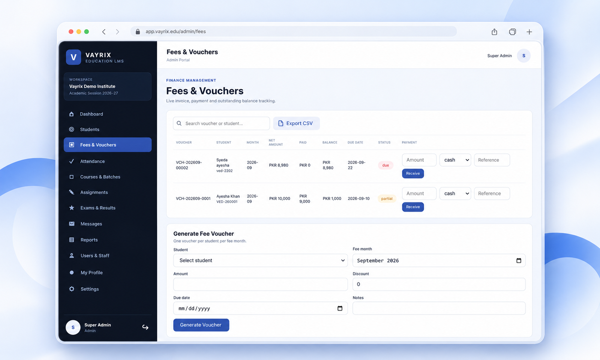
Task: Open payment method dropdown for Ayesha Khan
Action: tap(455, 193)
